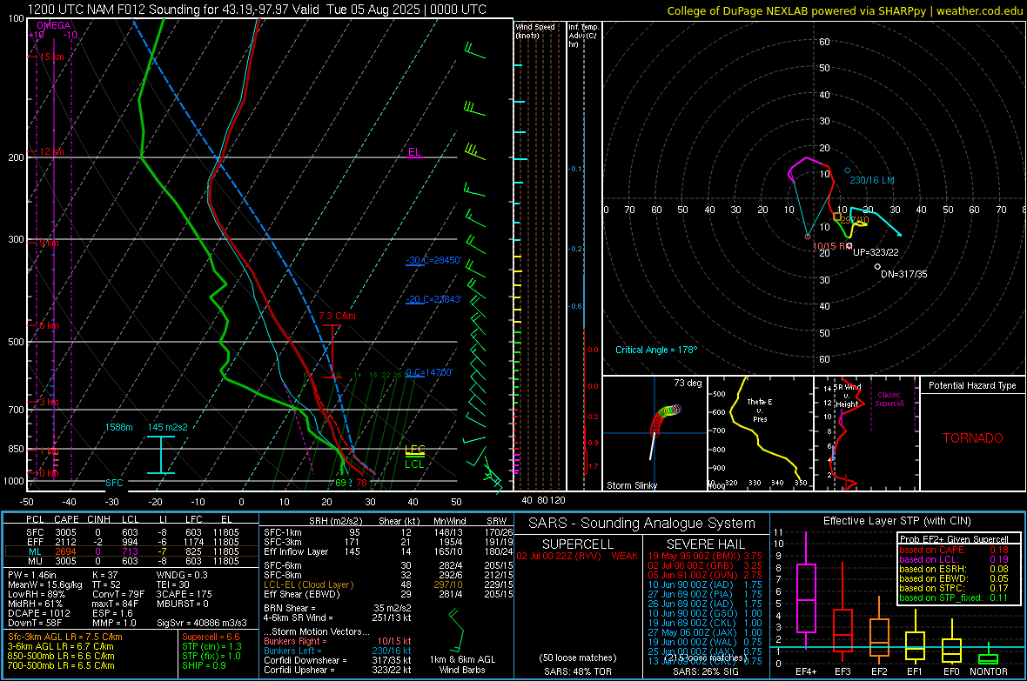Click the Storm Slinky label
This screenshot has height=681, width=1027.
(x=631, y=485)
